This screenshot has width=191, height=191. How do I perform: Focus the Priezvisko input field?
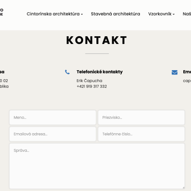pos(141,117)
